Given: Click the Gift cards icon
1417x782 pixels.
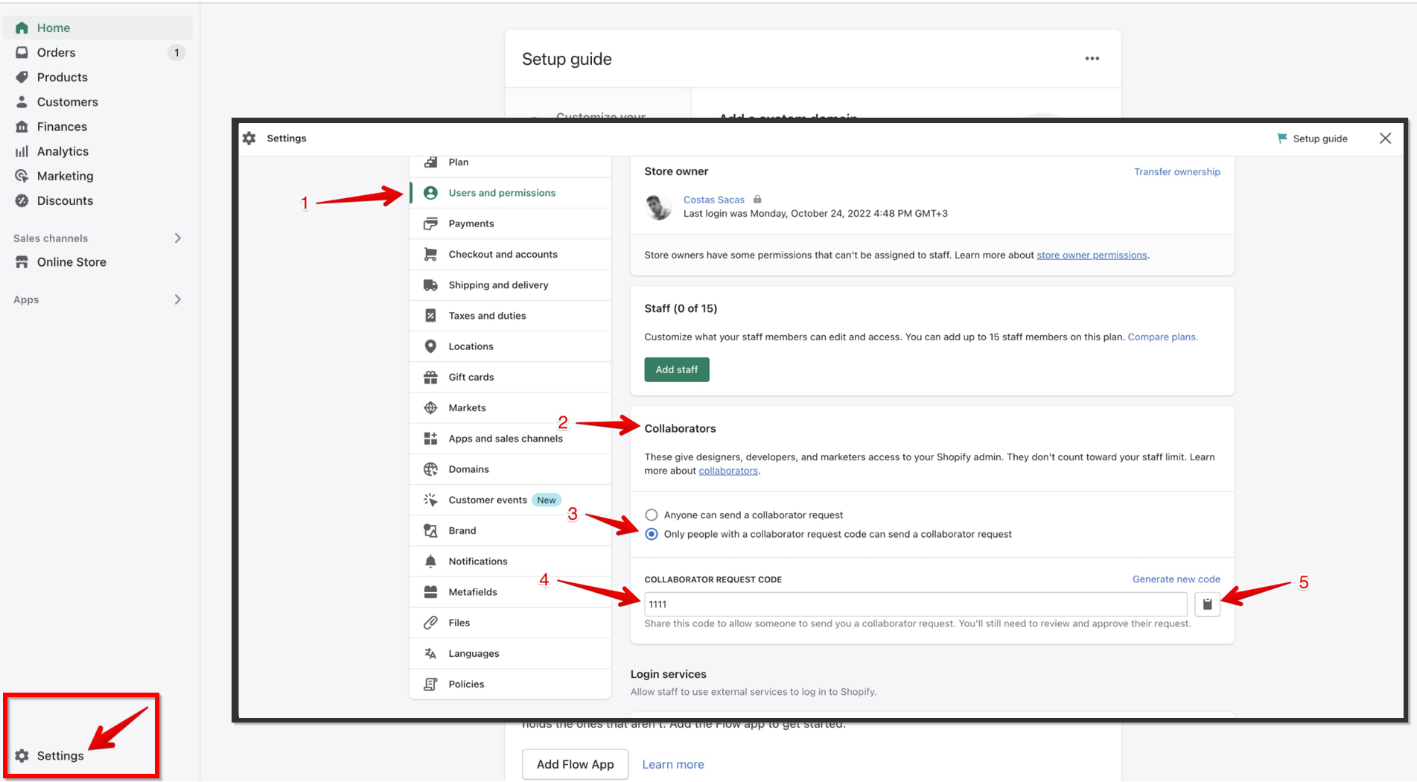Looking at the screenshot, I should pyautogui.click(x=430, y=378).
